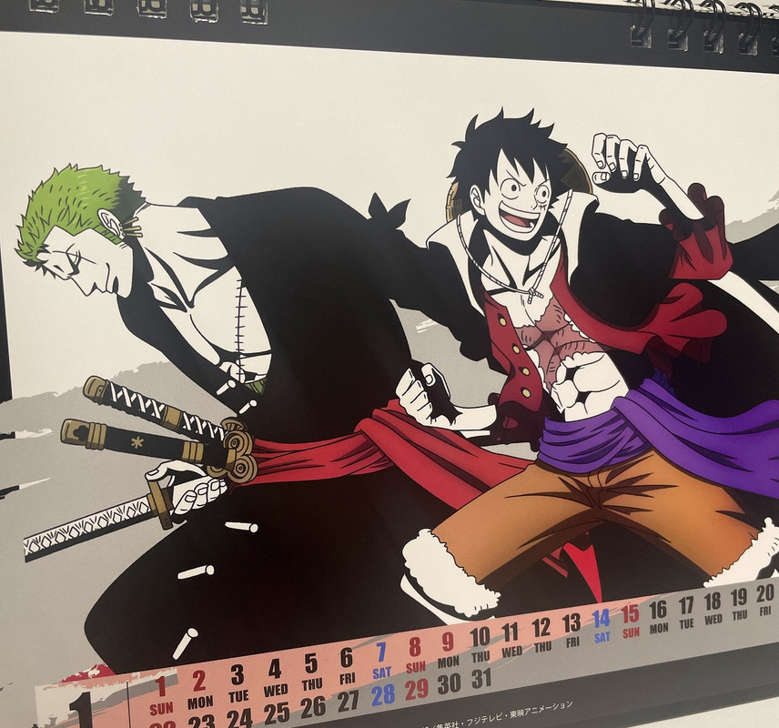Select date 26 in the lower row
779x728 pixels.
[x=314, y=707]
